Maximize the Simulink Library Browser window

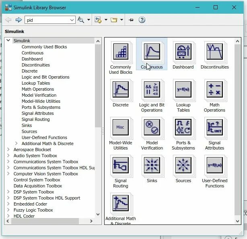[216, 7]
